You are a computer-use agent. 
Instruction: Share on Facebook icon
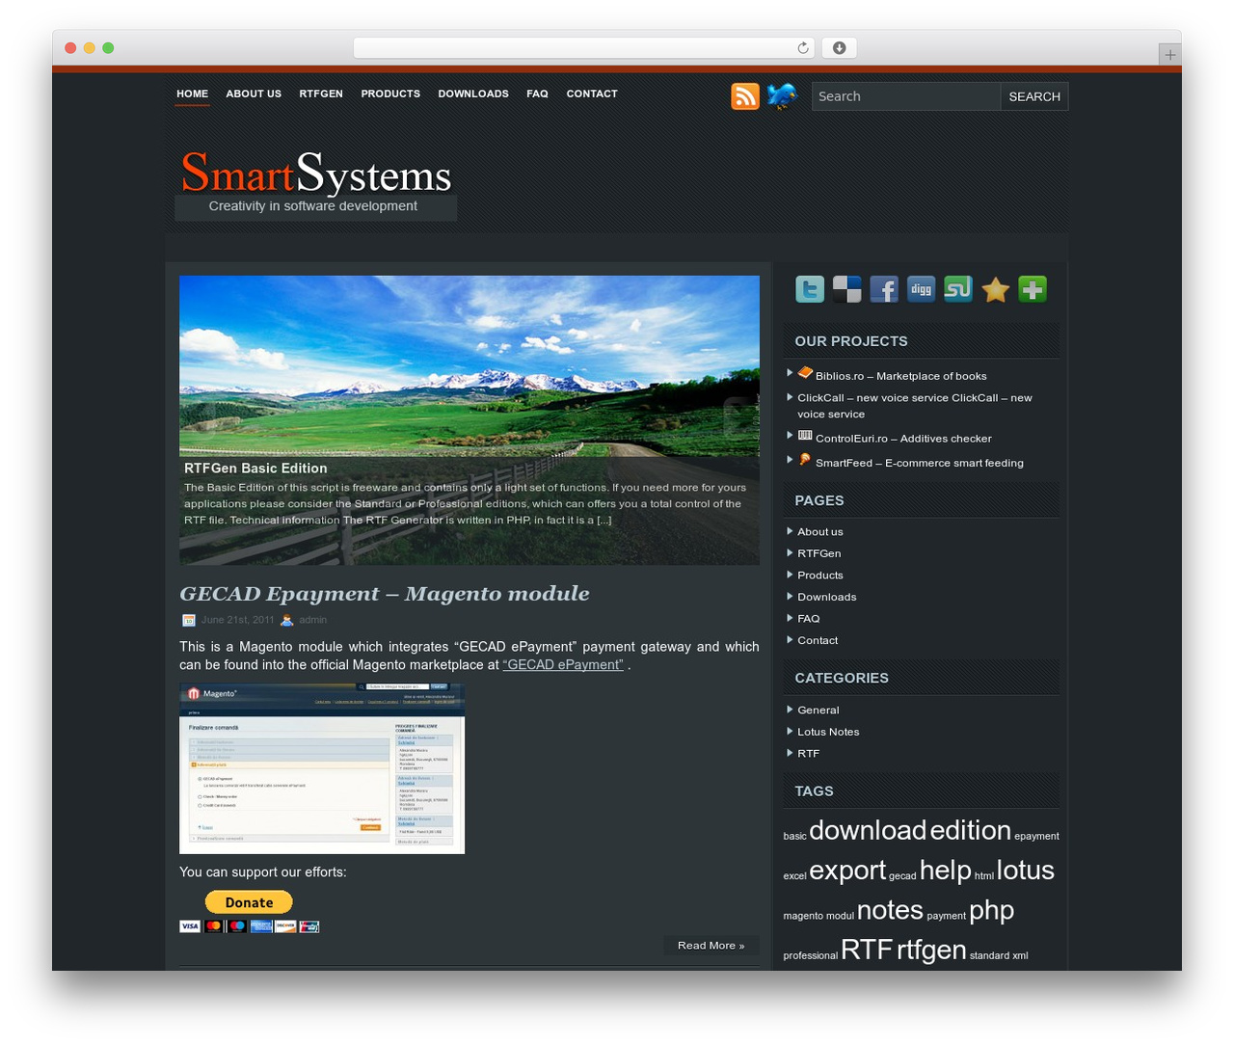tap(884, 289)
